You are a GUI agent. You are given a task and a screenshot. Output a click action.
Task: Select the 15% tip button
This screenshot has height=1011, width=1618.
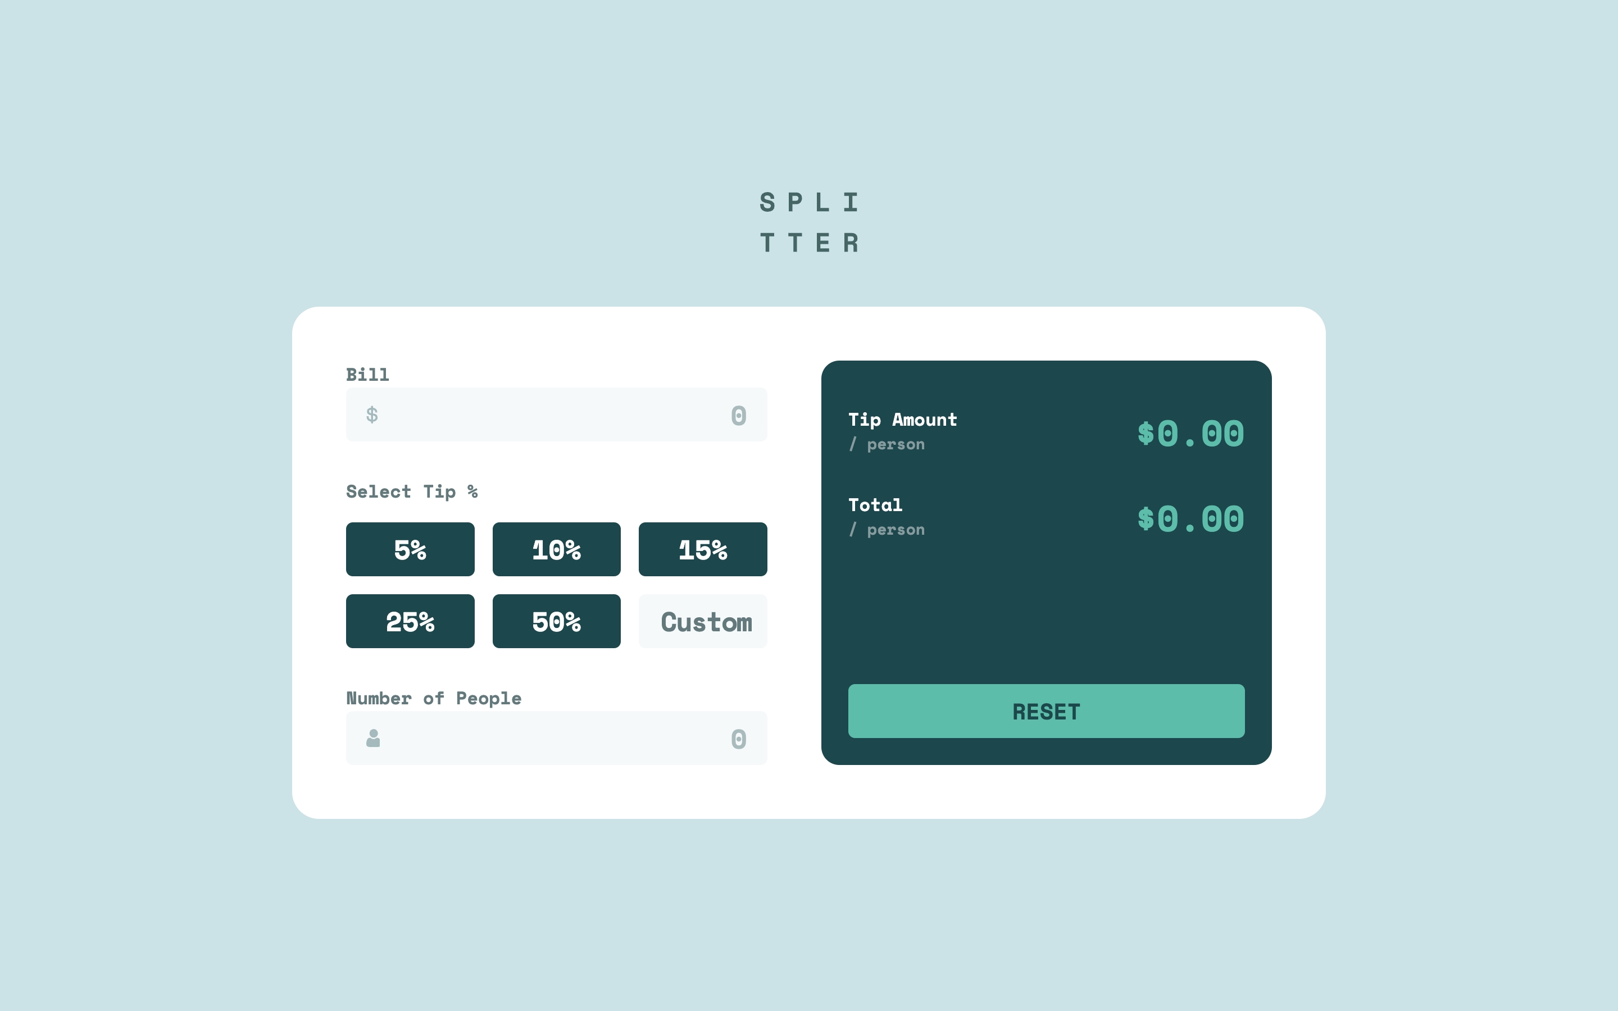pos(703,549)
